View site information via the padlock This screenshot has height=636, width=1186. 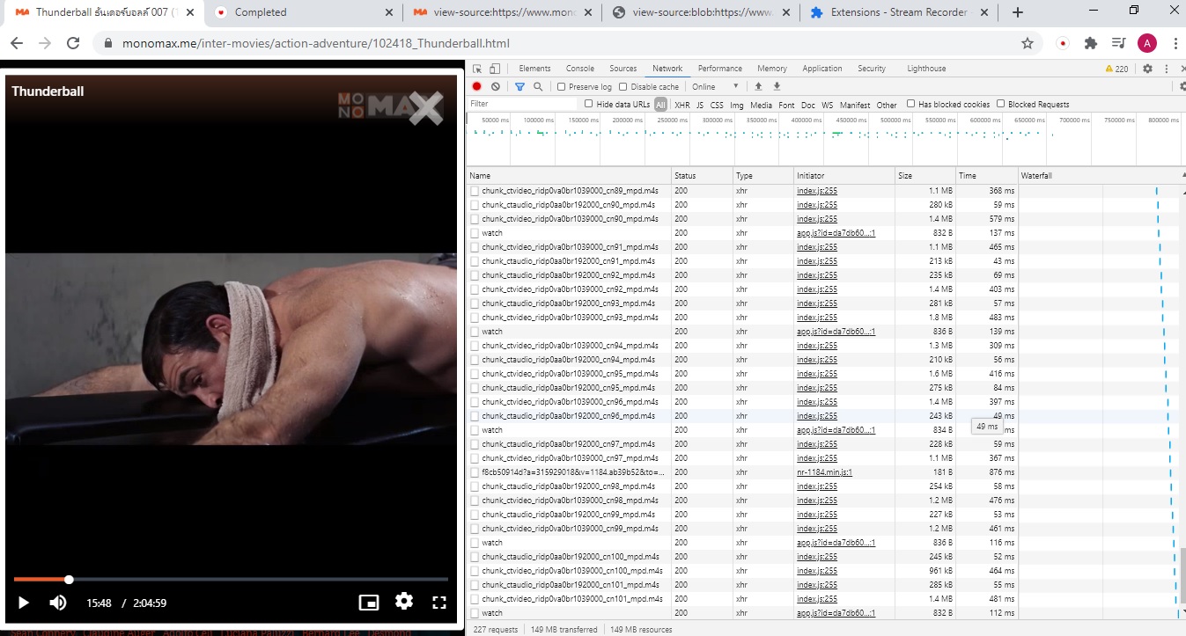pyautogui.click(x=108, y=43)
